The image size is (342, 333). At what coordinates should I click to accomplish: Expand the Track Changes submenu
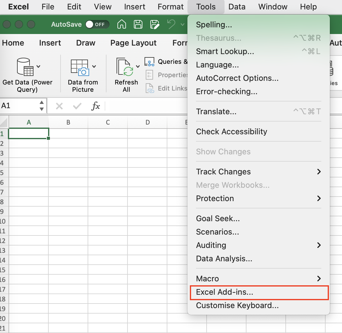259,172
